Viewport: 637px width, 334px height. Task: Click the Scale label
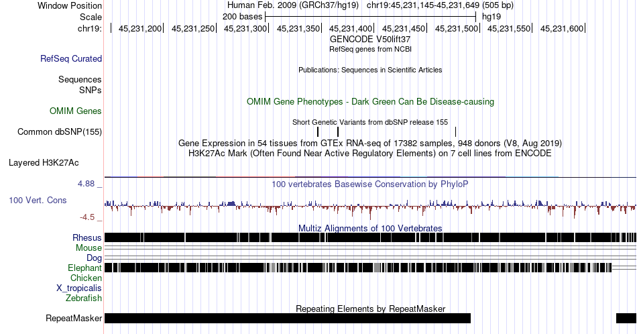[91, 17]
